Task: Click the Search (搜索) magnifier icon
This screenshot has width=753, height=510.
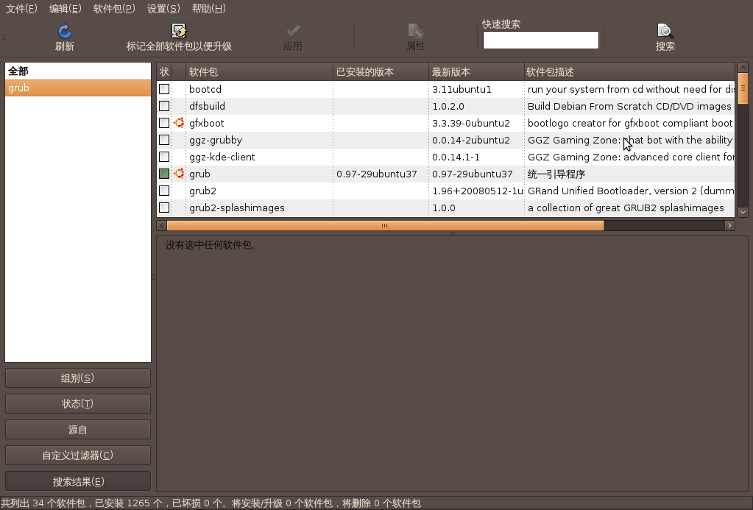Action: pos(665,31)
